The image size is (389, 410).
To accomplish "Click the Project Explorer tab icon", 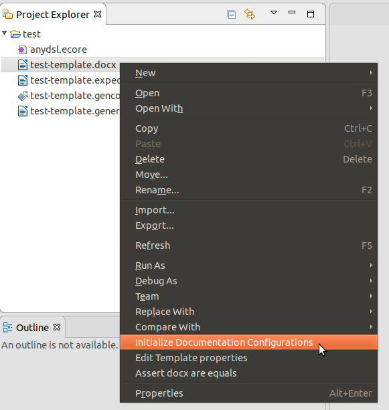I will 7,14.
